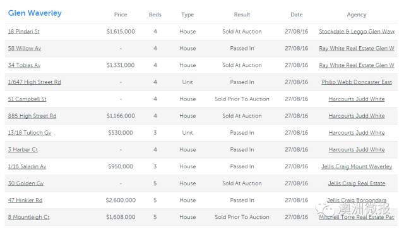Viewport: 404px width, 229px height.
Task: Open the 51 Campbell St listing
Action: tap(27, 99)
